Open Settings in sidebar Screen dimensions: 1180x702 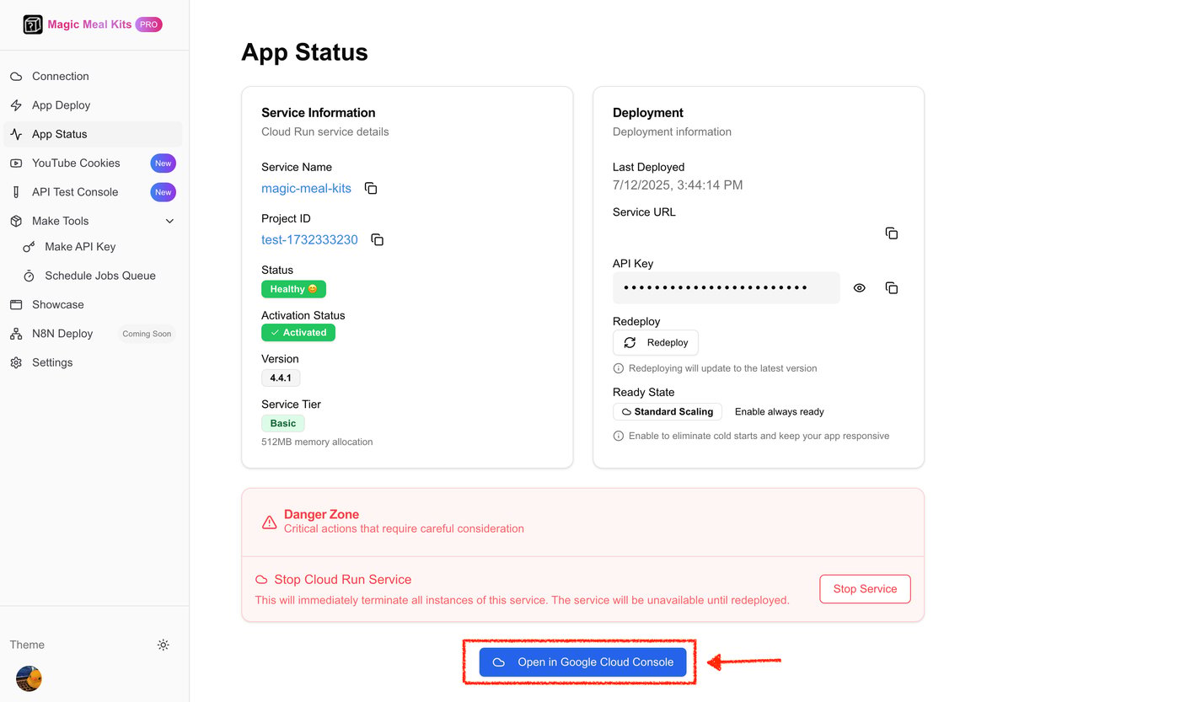[x=93, y=362]
